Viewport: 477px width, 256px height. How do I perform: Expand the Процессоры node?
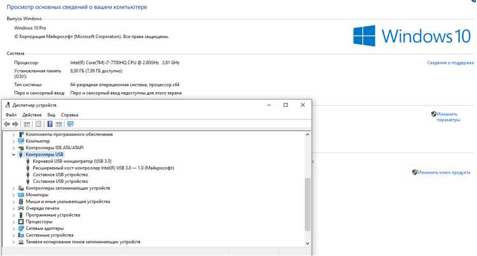tap(13, 222)
